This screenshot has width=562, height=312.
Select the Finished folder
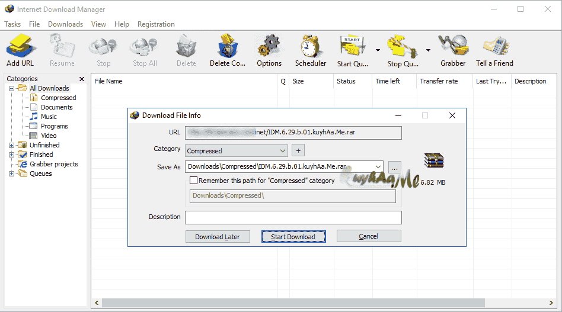tap(41, 155)
